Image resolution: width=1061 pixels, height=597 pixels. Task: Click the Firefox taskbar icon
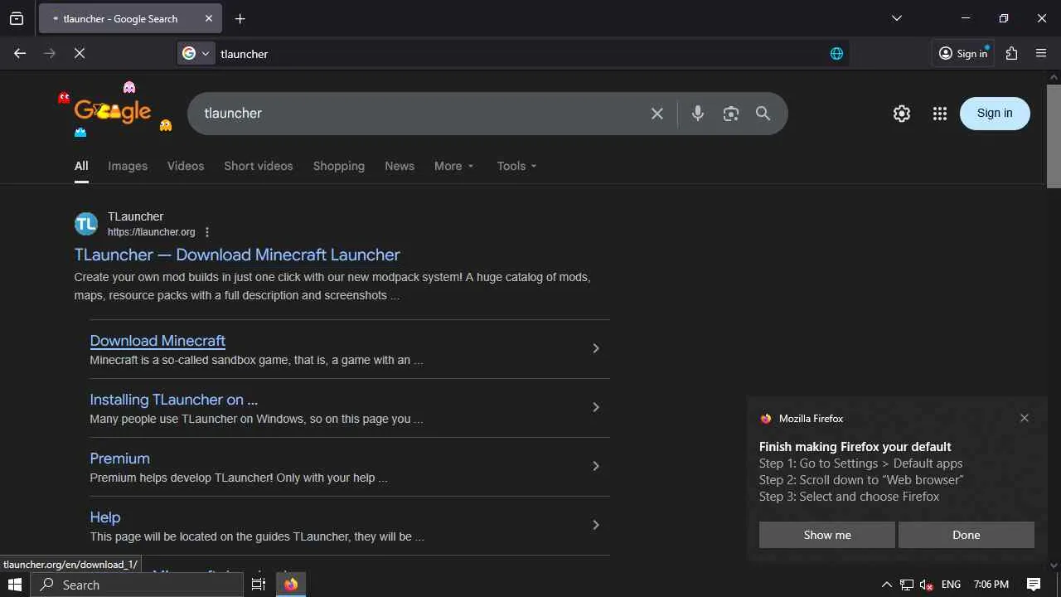(x=291, y=585)
